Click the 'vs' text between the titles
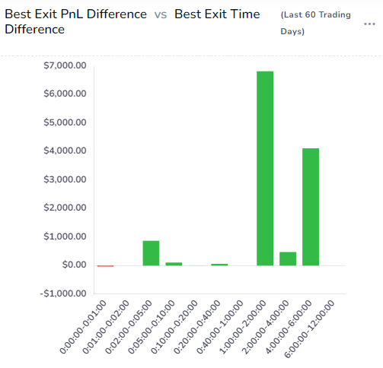 coord(161,15)
